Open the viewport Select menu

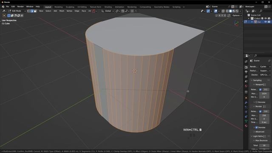(x=48, y=11)
